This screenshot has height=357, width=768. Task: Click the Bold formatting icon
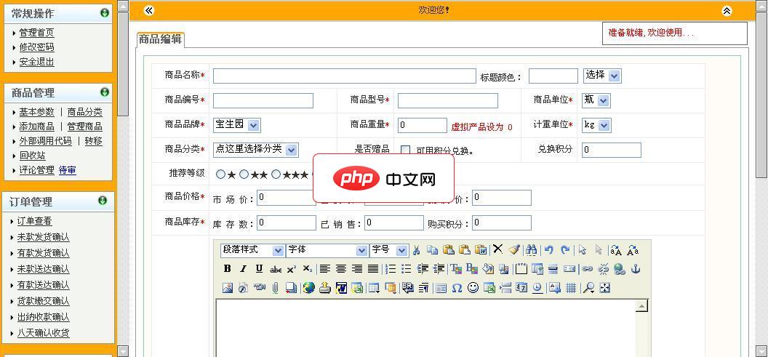227,269
